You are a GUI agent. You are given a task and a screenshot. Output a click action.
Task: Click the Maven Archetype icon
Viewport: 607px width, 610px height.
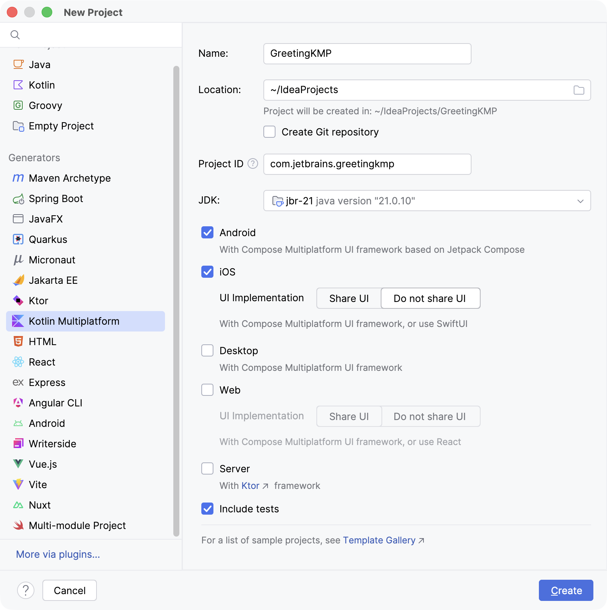[18, 178]
